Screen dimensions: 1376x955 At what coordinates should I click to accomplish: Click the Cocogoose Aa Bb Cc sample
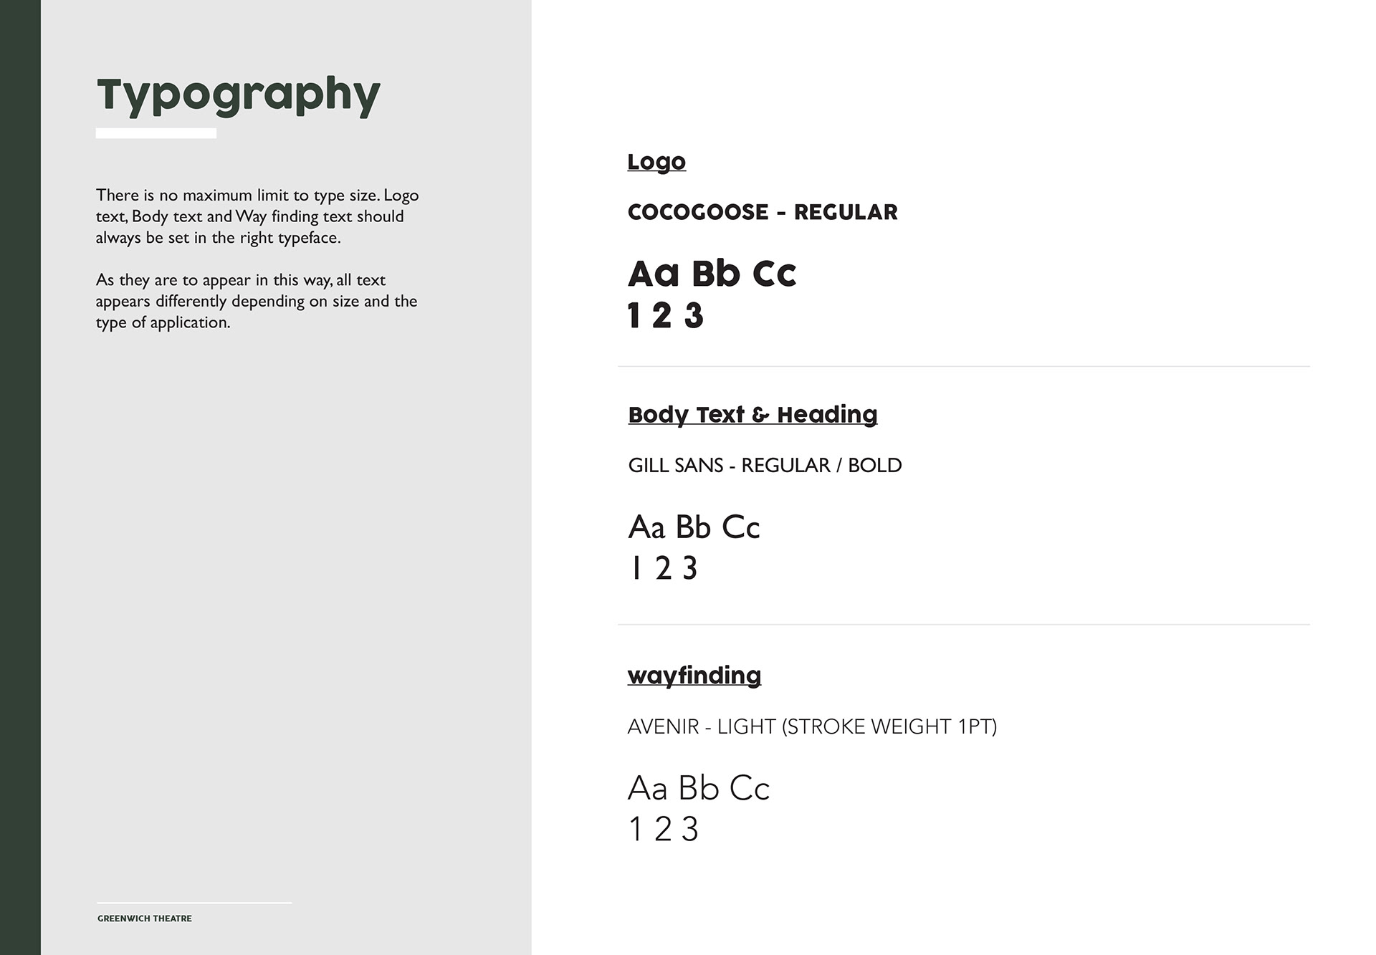tap(712, 274)
